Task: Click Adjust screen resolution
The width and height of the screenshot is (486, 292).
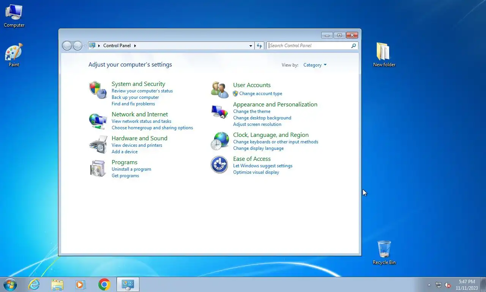Action: click(x=257, y=124)
